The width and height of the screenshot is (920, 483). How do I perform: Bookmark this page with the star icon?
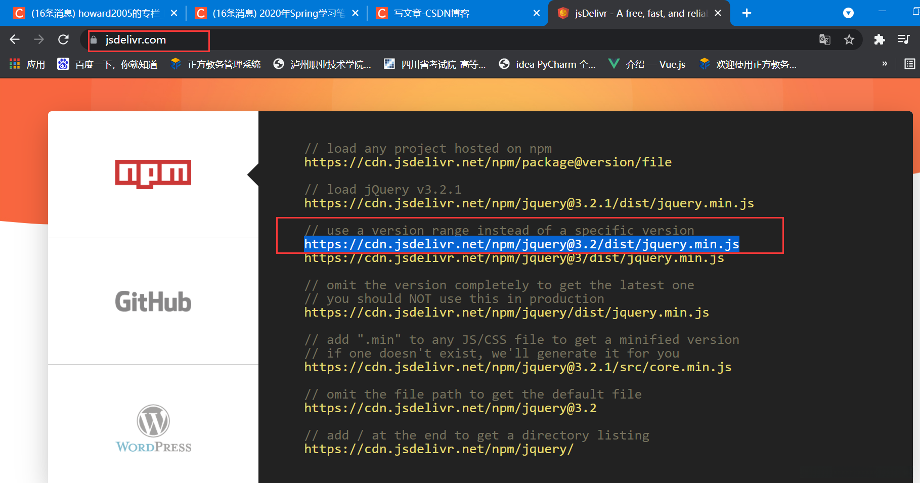(x=849, y=39)
